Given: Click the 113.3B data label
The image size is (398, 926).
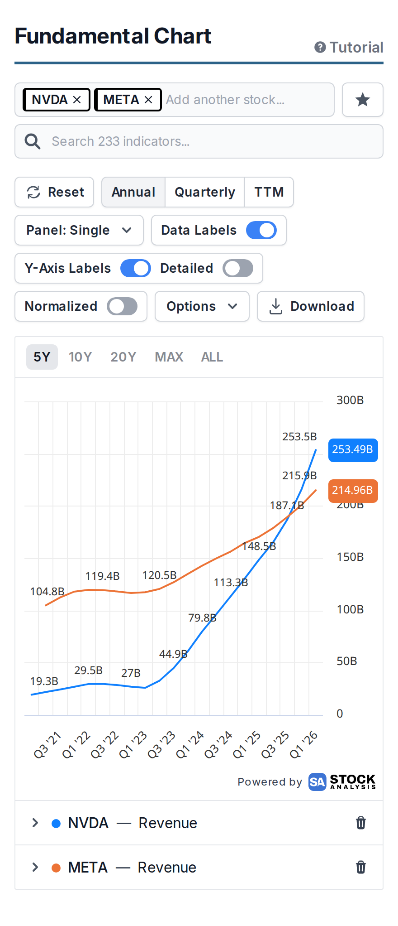Looking at the screenshot, I should [x=231, y=583].
